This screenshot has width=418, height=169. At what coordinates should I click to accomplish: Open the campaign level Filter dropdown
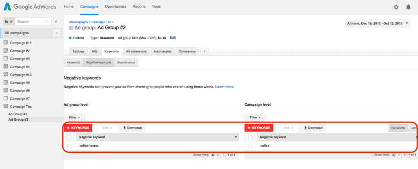[255, 117]
